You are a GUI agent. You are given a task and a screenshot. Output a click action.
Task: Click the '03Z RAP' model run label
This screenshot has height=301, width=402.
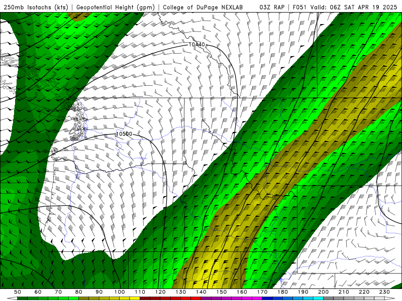272,7
